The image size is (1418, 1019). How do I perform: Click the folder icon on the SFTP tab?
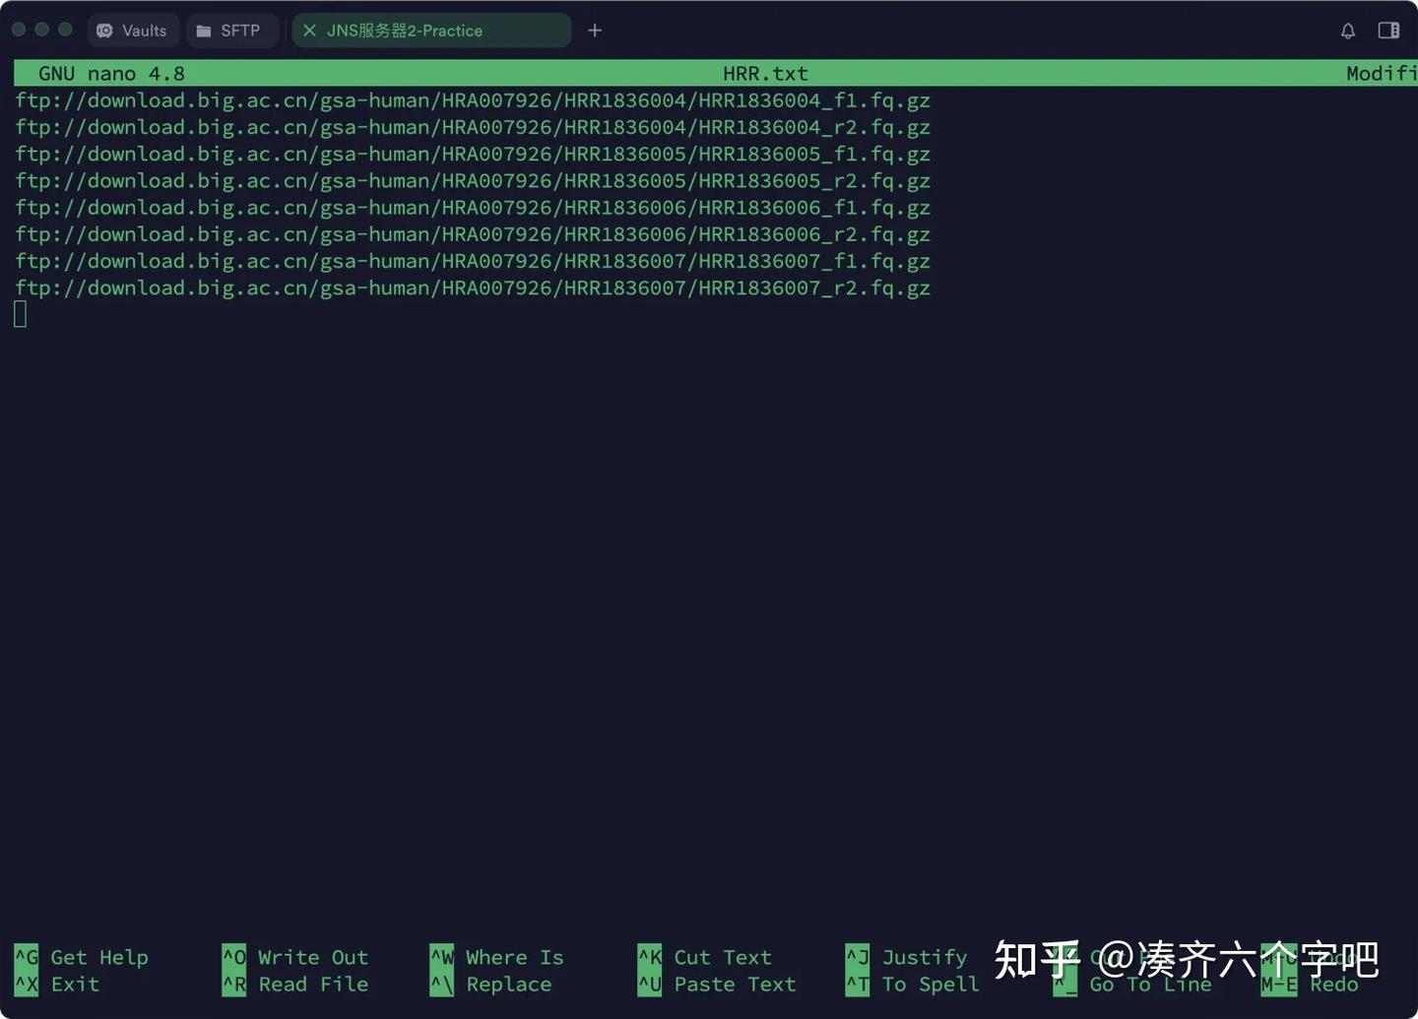[x=204, y=30]
